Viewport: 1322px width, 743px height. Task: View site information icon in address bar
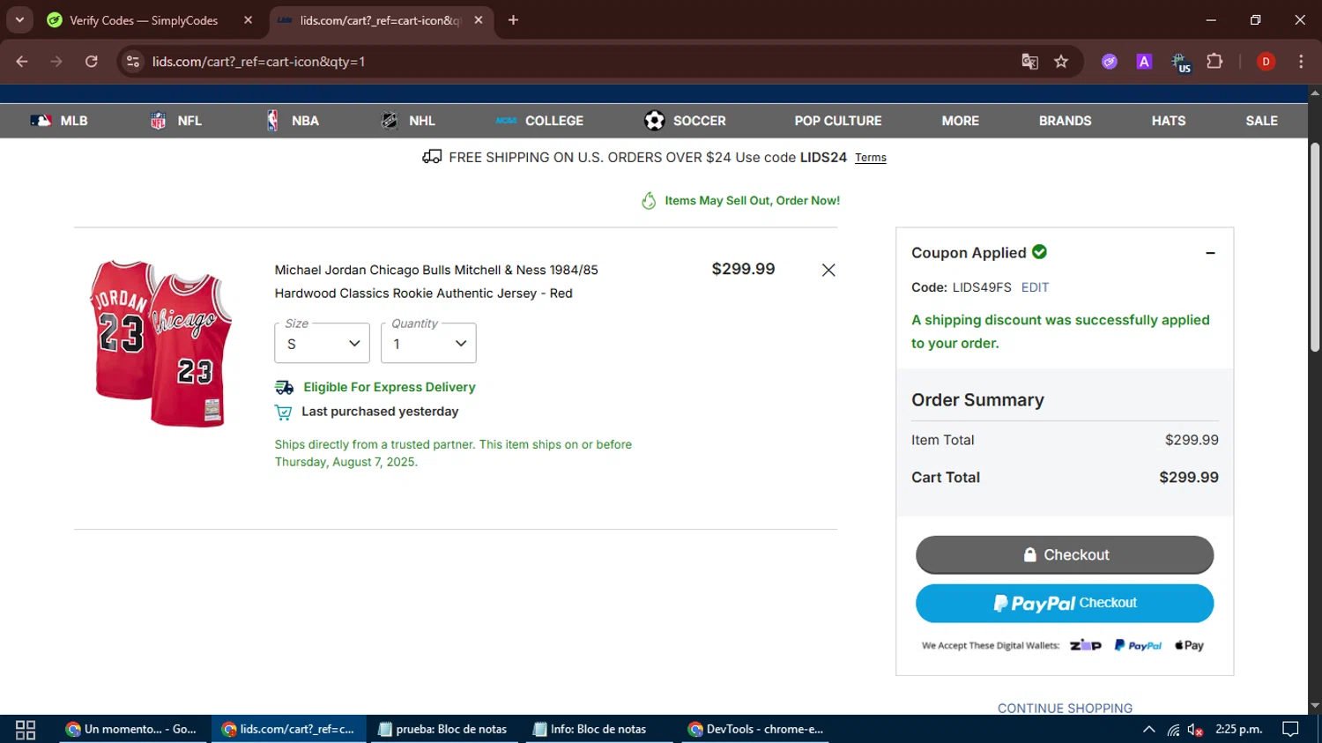tap(133, 62)
